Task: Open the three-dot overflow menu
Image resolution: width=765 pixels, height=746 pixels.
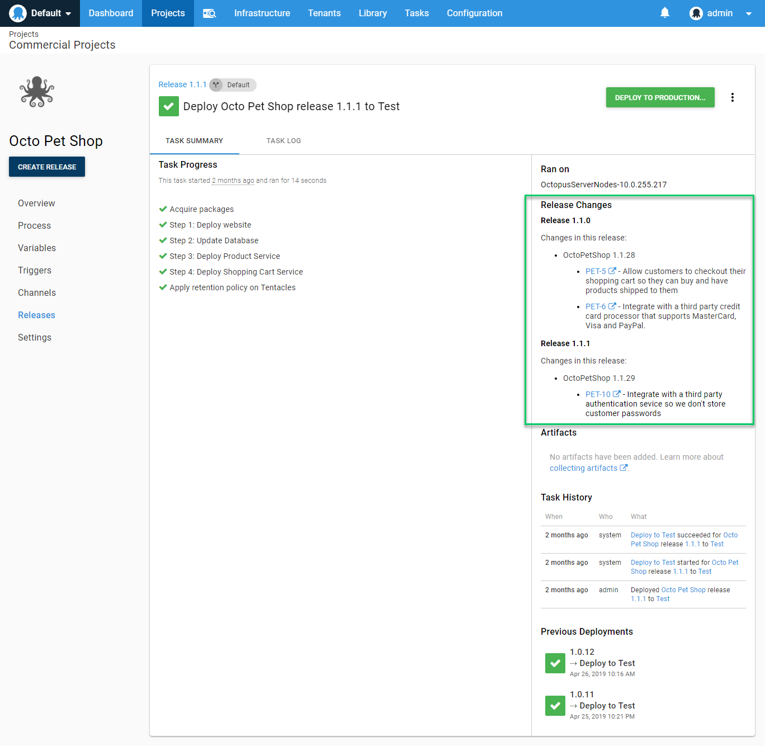Action: (x=732, y=97)
